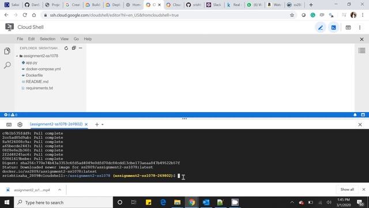The height and width of the screenshot is (208, 369).
Task: Close the downloads bar
Action: tap(364, 190)
